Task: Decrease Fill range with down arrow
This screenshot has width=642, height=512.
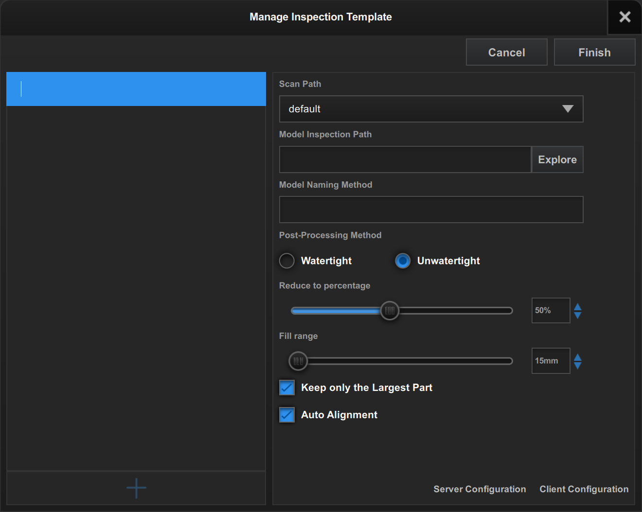Action: click(x=578, y=366)
